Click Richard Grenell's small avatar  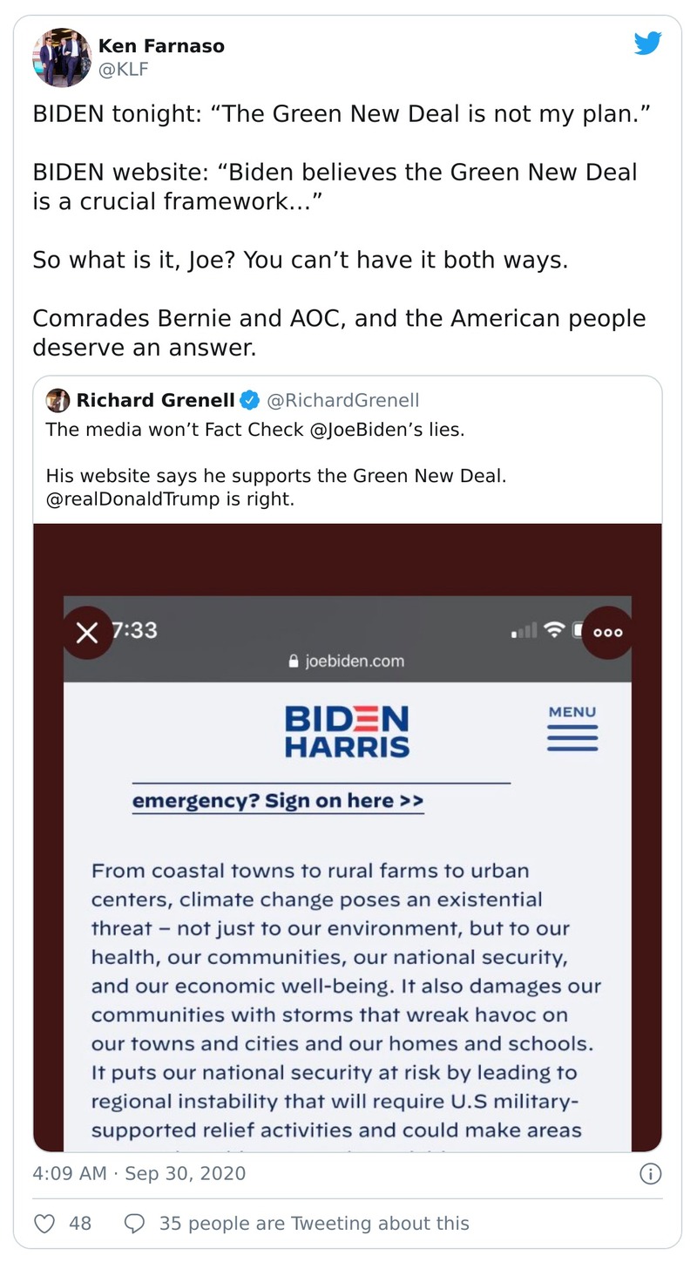click(58, 400)
